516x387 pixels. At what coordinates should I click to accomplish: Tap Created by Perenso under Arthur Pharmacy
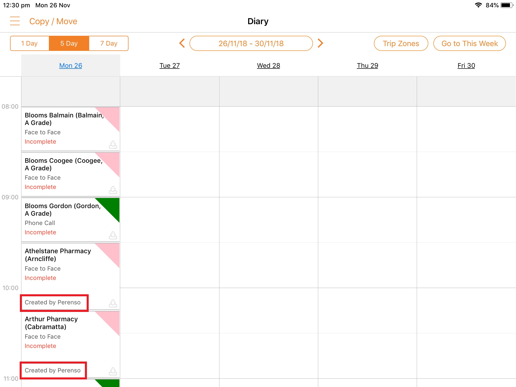(53, 370)
